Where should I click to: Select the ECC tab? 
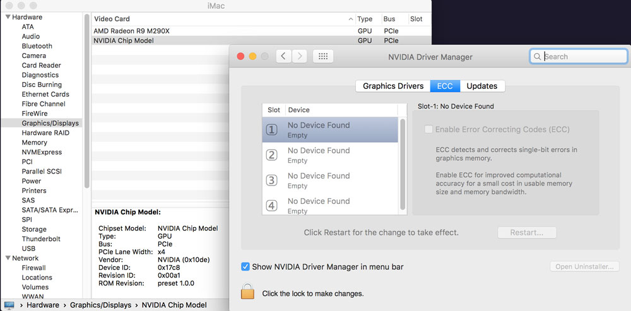tap(445, 86)
